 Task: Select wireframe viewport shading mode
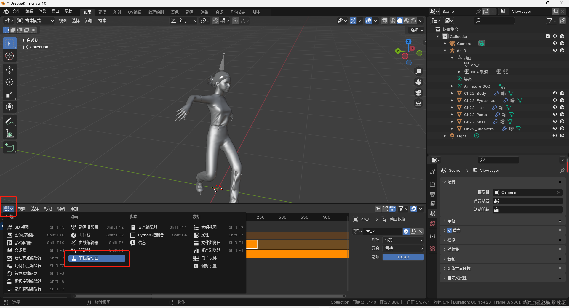point(393,21)
